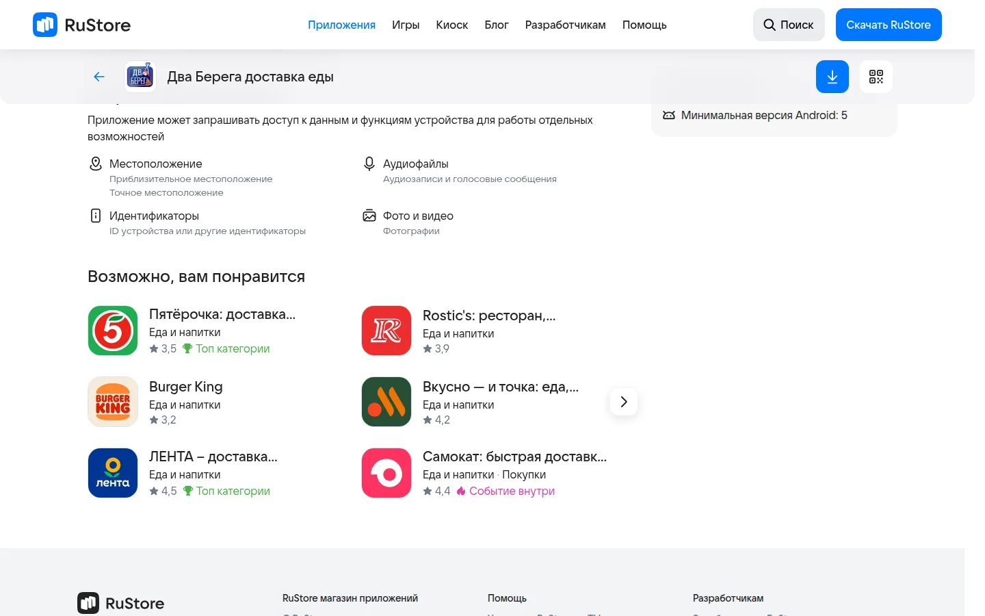Click the Событие внутри badge for Самокат
985x616 pixels.
[505, 491]
